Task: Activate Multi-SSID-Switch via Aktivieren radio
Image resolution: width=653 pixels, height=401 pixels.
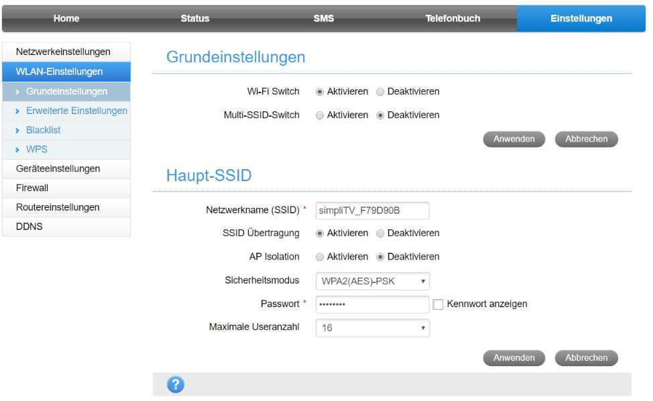Action: click(x=320, y=115)
